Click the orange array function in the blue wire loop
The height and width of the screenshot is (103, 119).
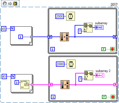[64, 37]
